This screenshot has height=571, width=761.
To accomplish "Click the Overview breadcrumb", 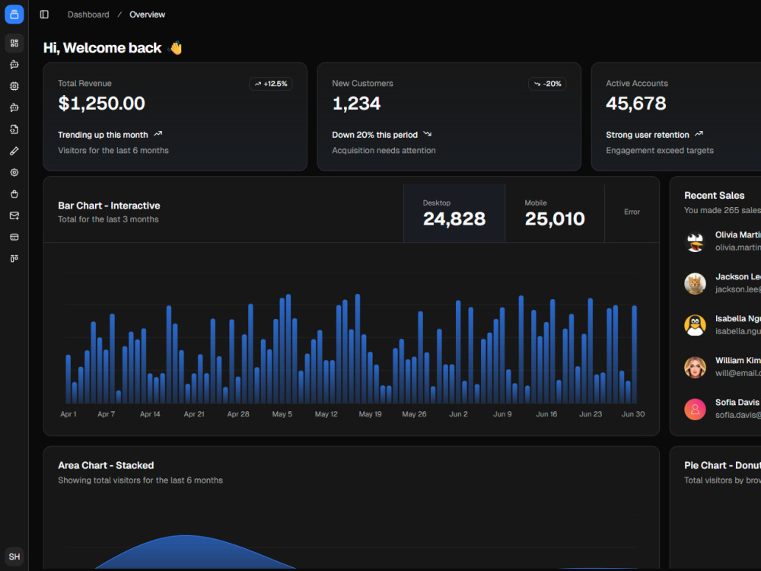I will [147, 14].
